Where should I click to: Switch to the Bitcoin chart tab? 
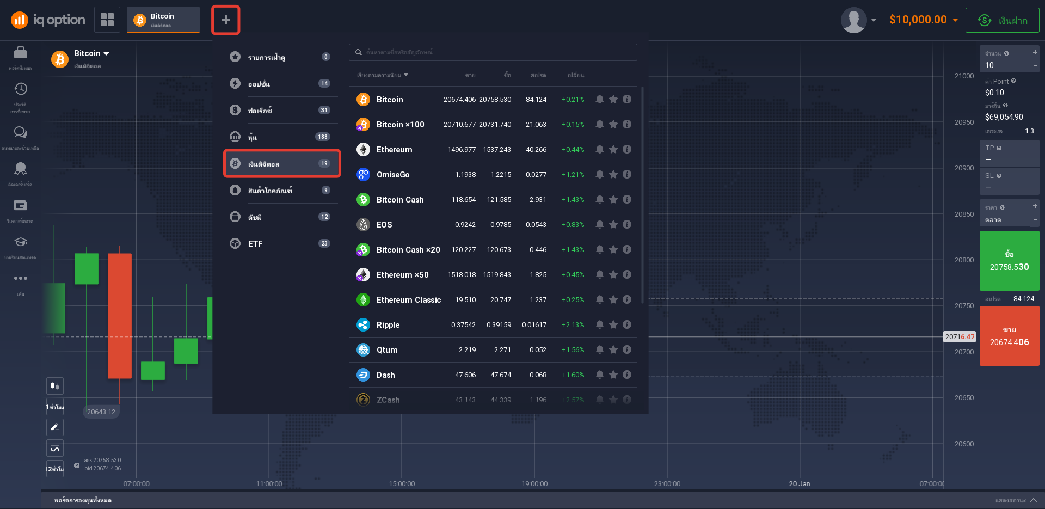(163, 20)
